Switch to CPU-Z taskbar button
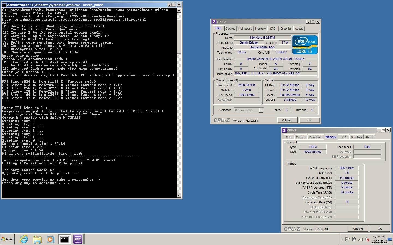393x245 pixels. 78,239
